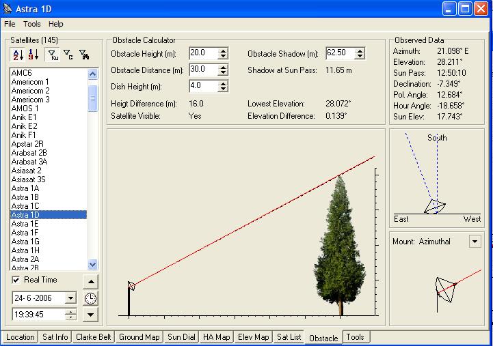Select highlighted Astra 1D list entry
Viewport: 493px width, 346px height.
coord(49,215)
